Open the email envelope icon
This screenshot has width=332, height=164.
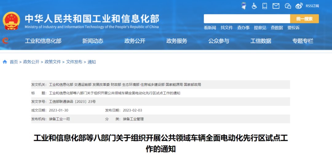click(x=276, y=6)
